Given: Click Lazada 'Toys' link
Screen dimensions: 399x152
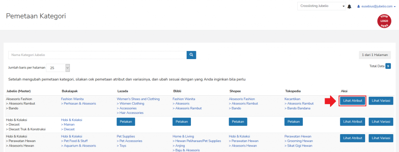Looking at the screenshot, I should tap(122, 146).
